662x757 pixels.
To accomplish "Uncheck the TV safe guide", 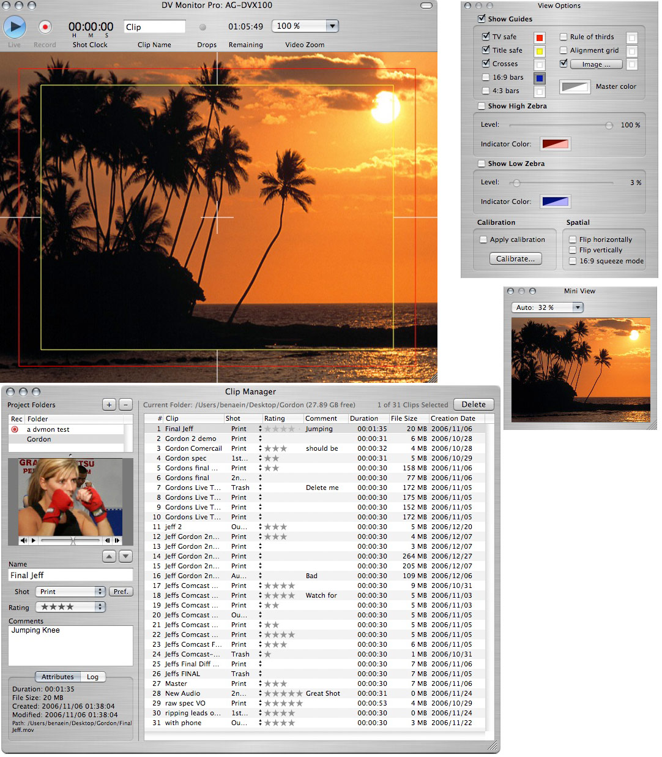I will click(x=486, y=37).
